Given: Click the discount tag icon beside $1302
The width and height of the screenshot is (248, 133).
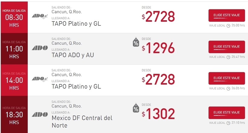Looking at the screenshot, I should (136, 108).
